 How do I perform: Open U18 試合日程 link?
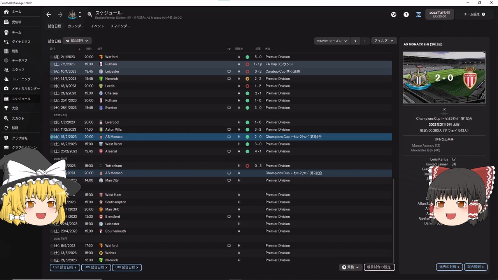[x=127, y=268]
